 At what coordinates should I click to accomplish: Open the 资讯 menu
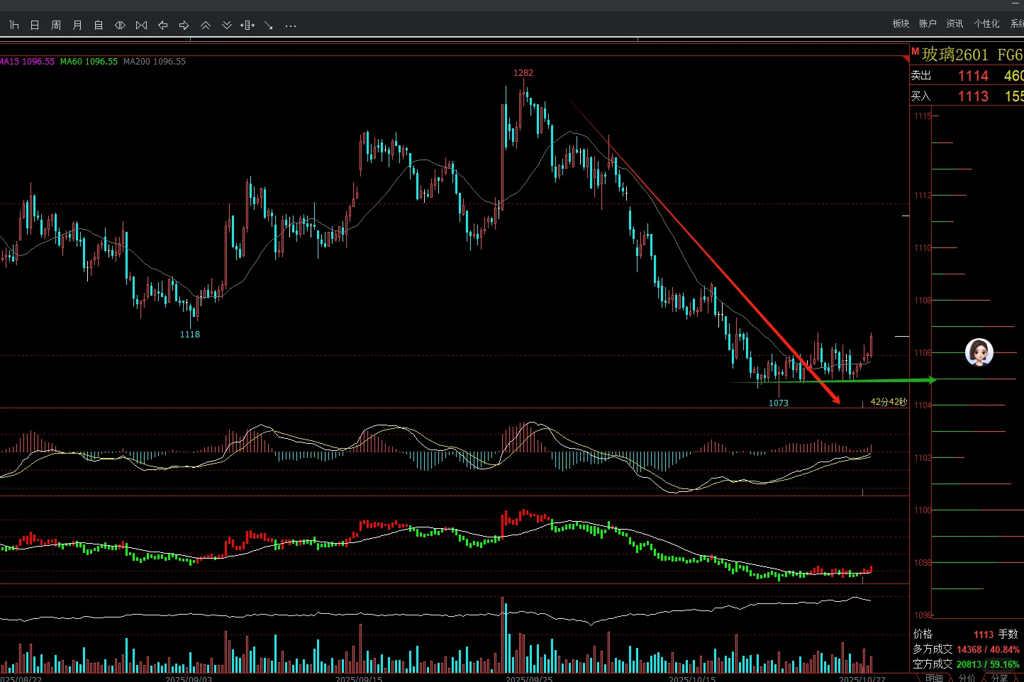point(955,23)
